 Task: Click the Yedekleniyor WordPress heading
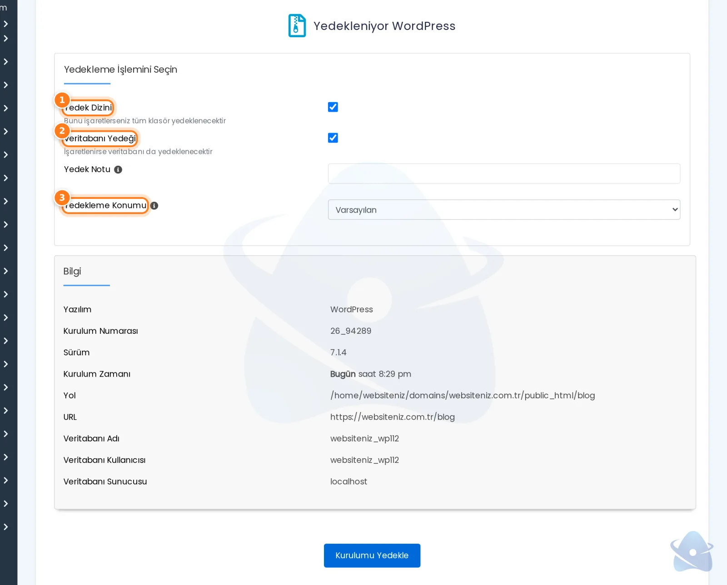tap(384, 26)
